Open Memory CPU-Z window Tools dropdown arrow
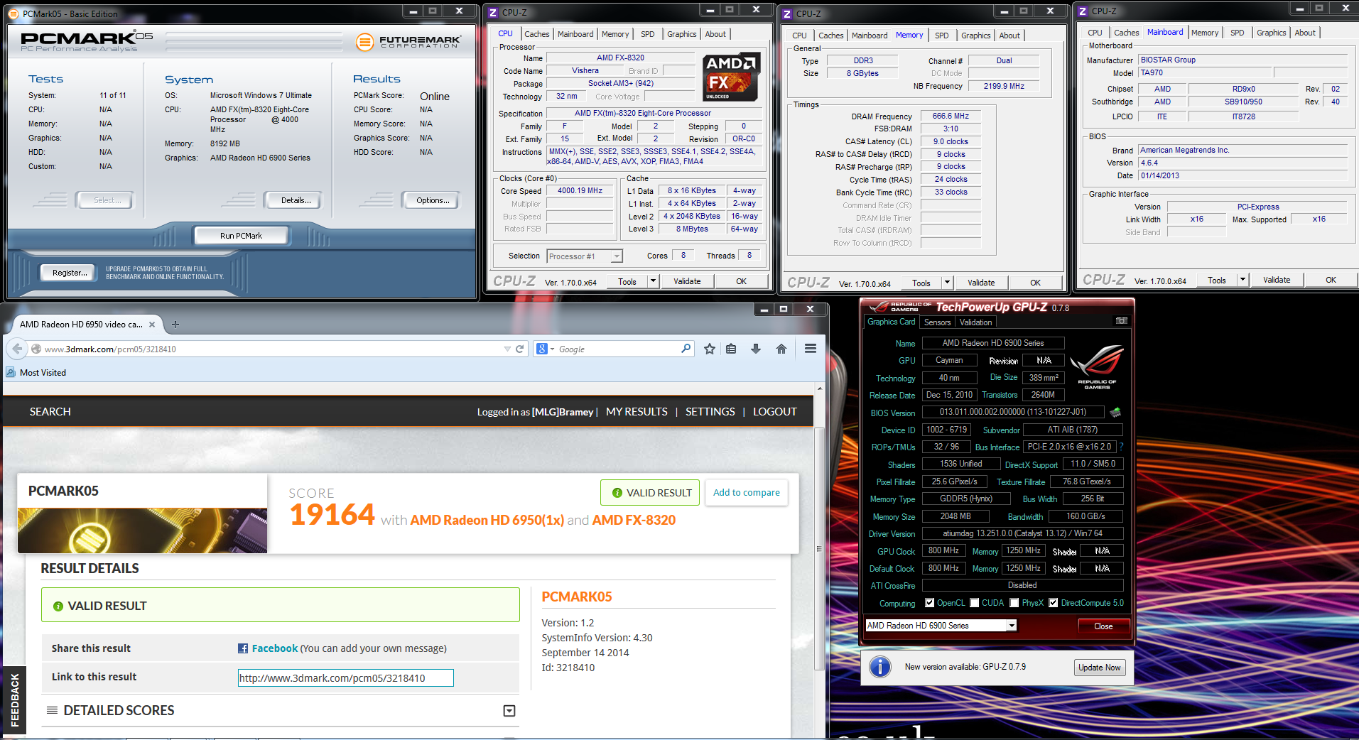Viewport: 1359px width, 740px height. [947, 283]
